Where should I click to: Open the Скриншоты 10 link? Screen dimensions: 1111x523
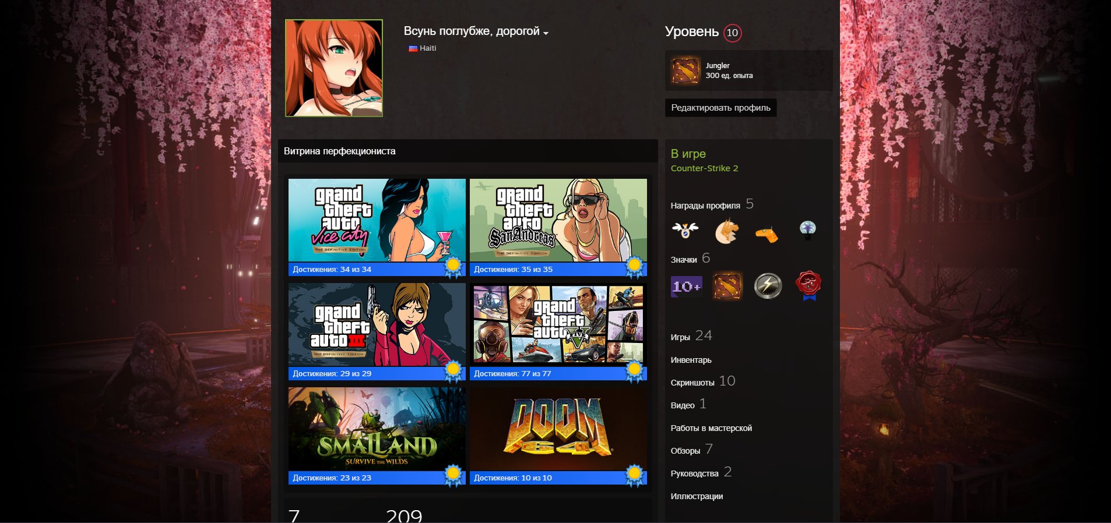[x=703, y=381]
